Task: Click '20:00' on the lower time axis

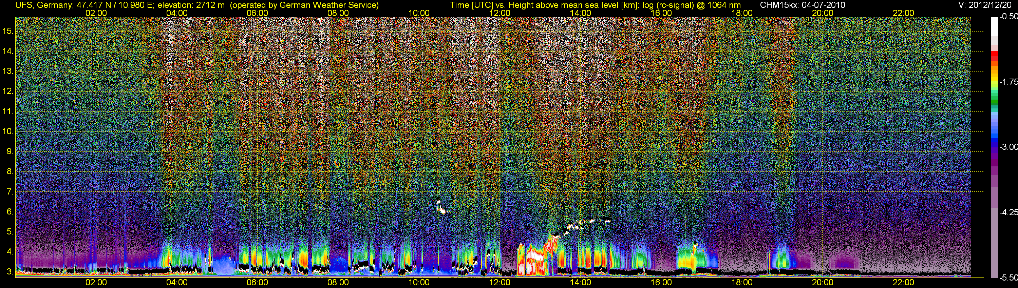Action: click(x=823, y=283)
